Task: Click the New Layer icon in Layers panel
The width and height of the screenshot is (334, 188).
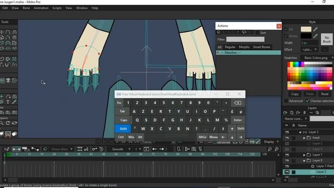Action: tap(285, 113)
